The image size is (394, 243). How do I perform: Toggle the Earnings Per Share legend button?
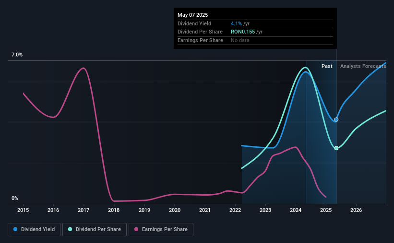[x=161, y=230]
